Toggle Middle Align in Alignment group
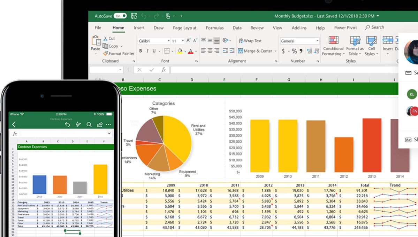The image size is (418, 237). [x=210, y=40]
